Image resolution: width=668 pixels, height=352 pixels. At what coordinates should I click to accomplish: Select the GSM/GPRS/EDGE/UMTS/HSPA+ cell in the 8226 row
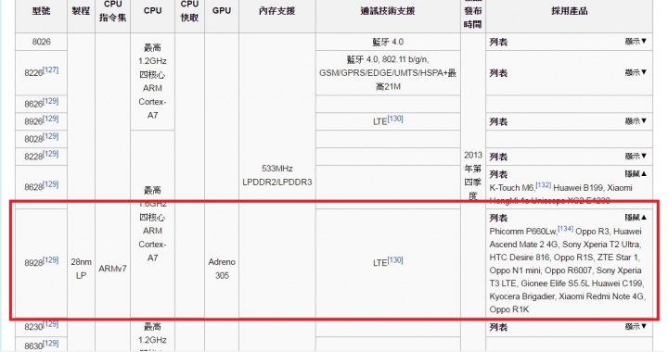pyautogui.click(x=388, y=72)
